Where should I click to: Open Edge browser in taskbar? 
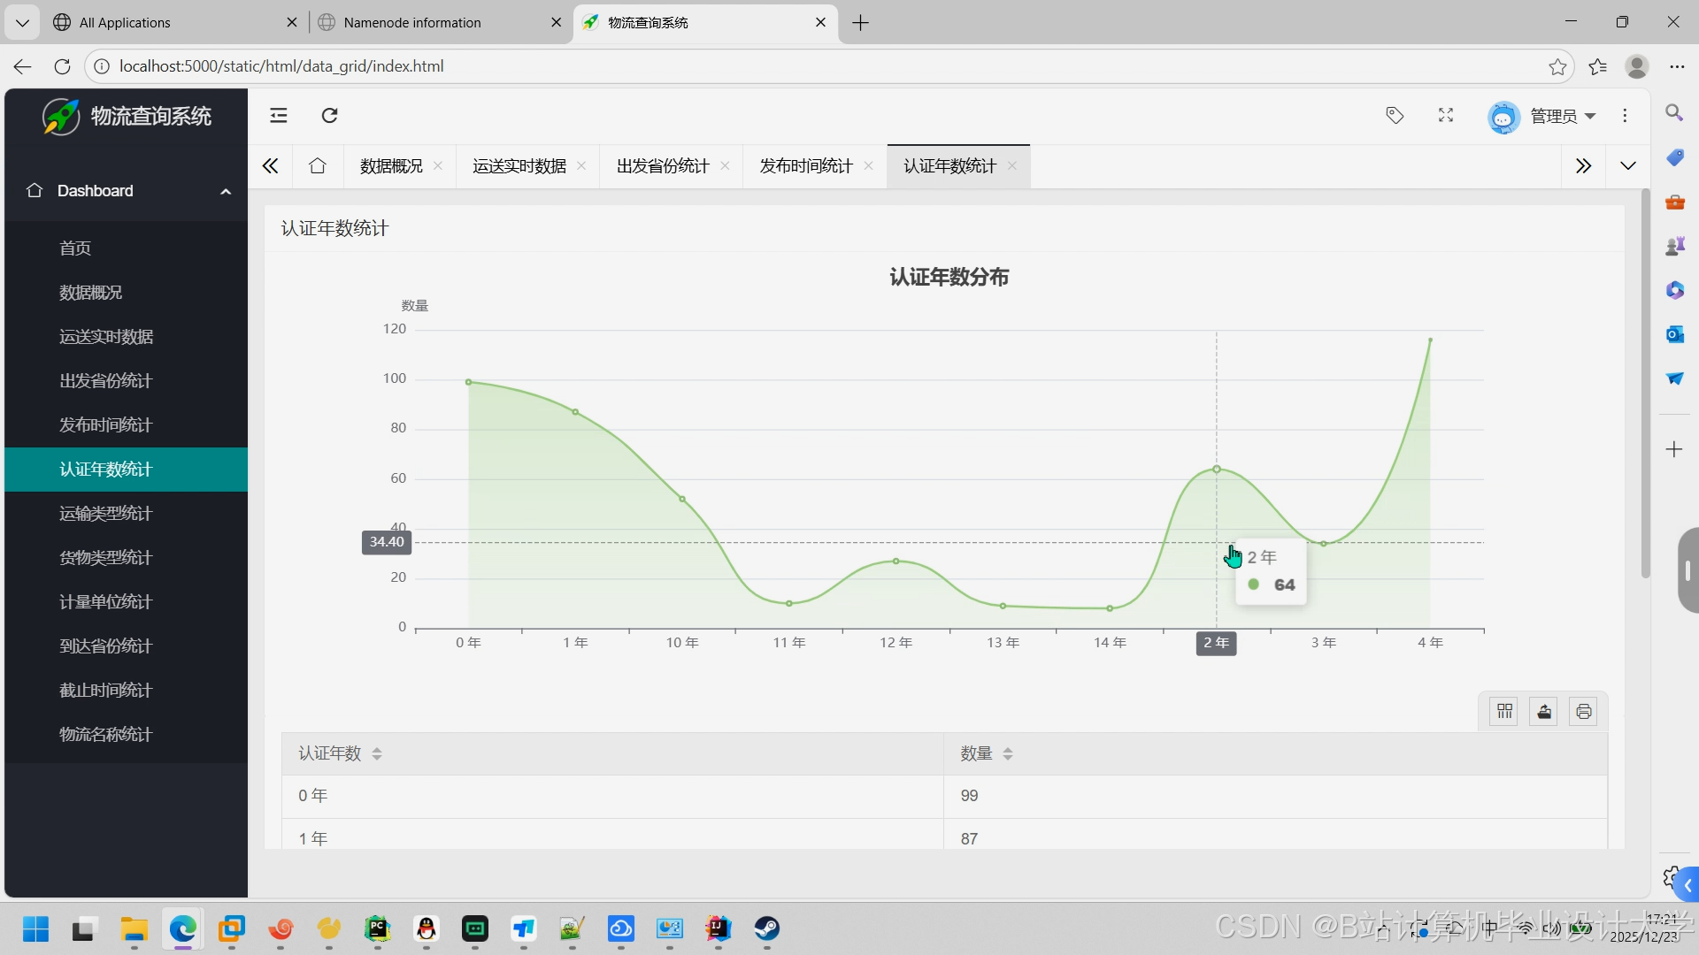(x=183, y=929)
